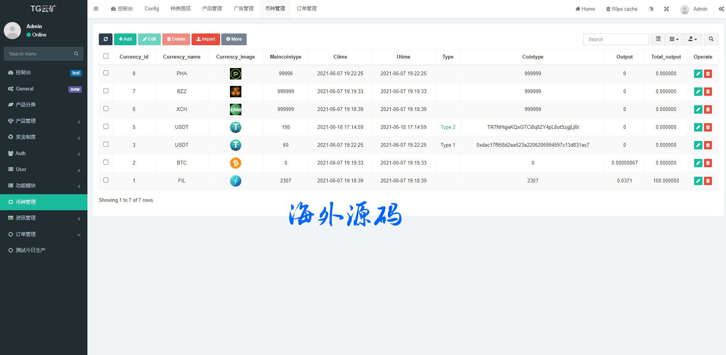The height and width of the screenshot is (355, 726).
Task: Click the fullscreen icon in top bar
Action: 666,9
